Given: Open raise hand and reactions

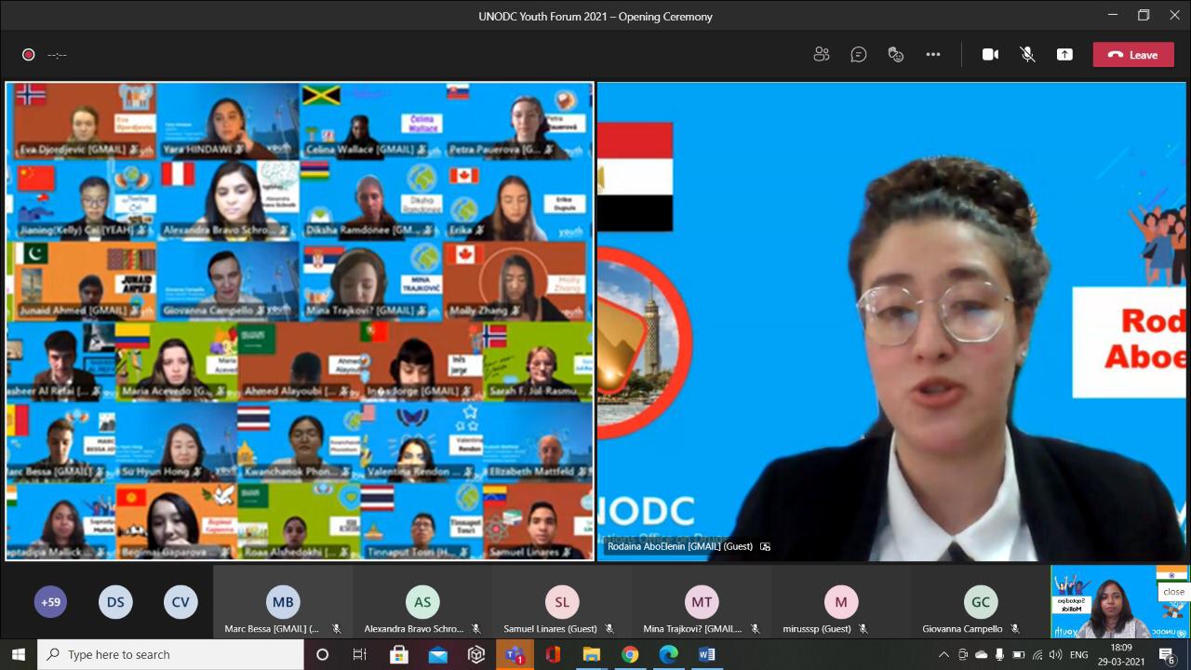Looking at the screenshot, I should pyautogui.click(x=896, y=55).
